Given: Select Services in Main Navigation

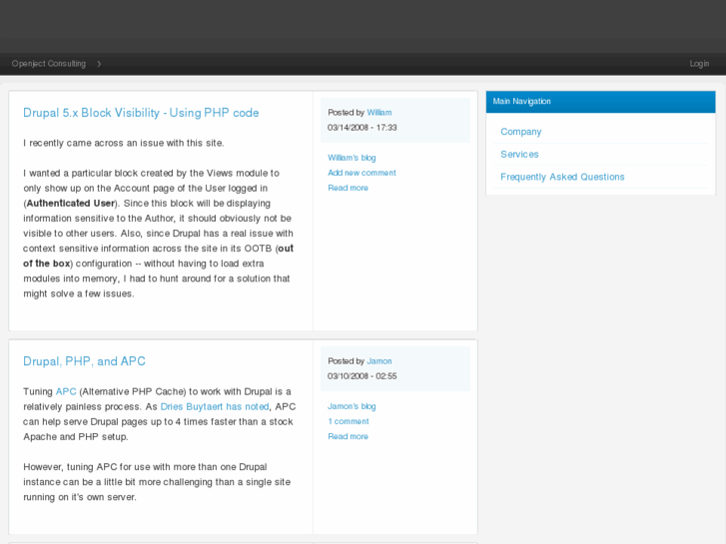Looking at the screenshot, I should [519, 155].
